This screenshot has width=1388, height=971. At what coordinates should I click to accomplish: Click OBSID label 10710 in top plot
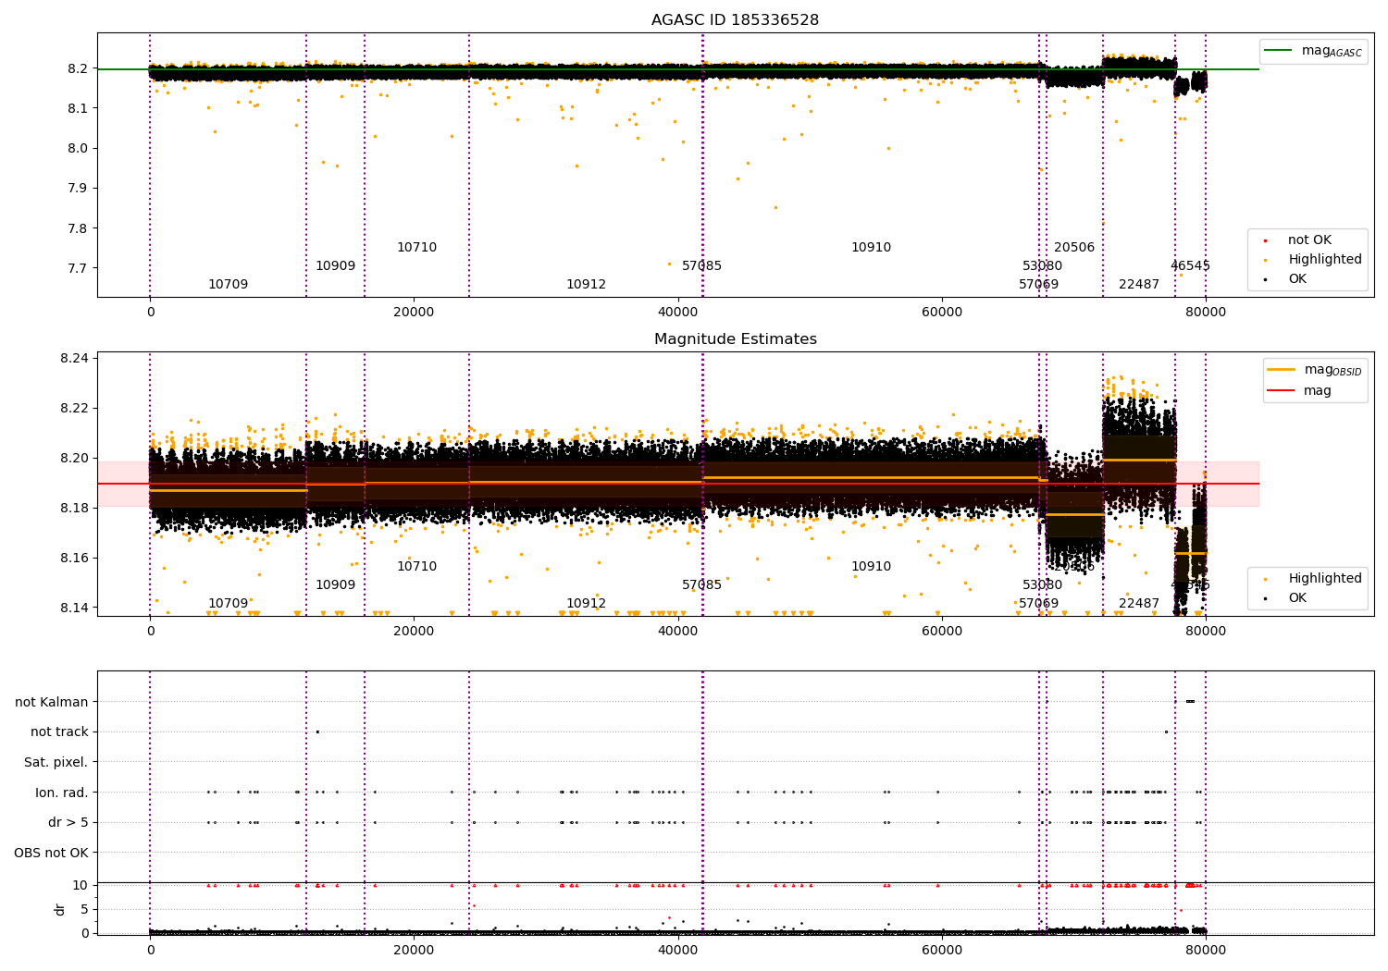[x=416, y=247]
